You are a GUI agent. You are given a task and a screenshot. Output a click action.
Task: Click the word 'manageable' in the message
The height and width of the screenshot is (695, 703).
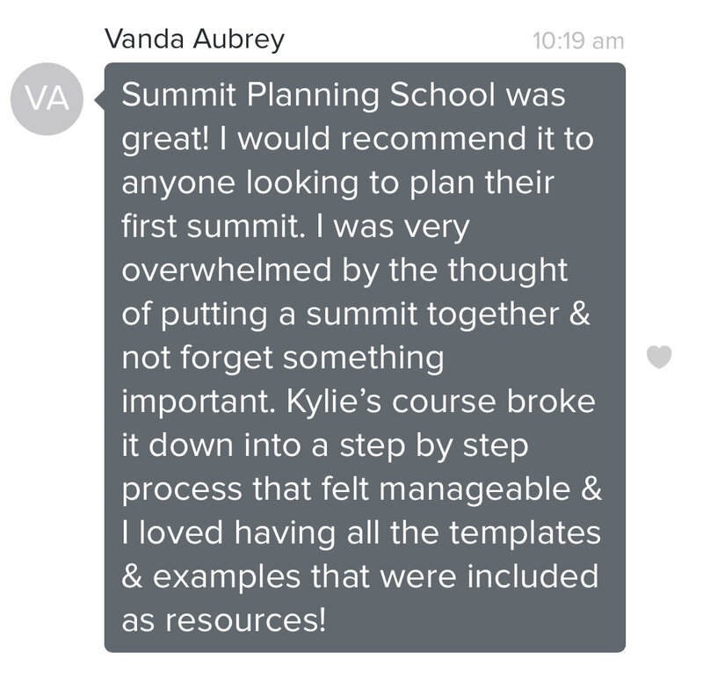point(475,489)
